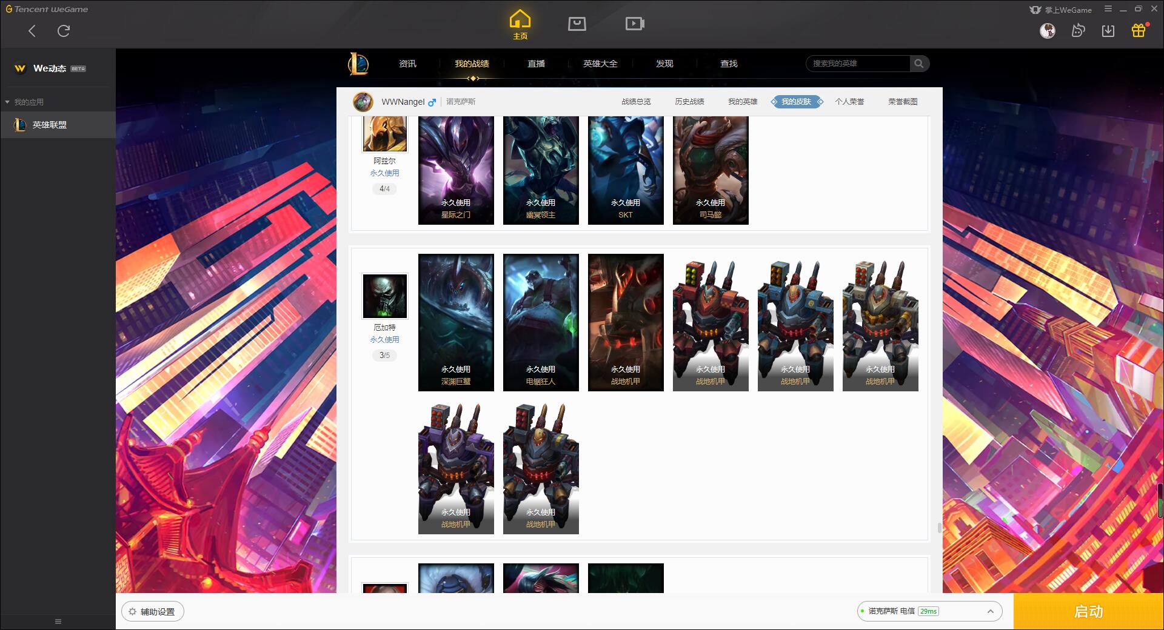
Task: Open the 英雄大全 tab
Action: 600,64
